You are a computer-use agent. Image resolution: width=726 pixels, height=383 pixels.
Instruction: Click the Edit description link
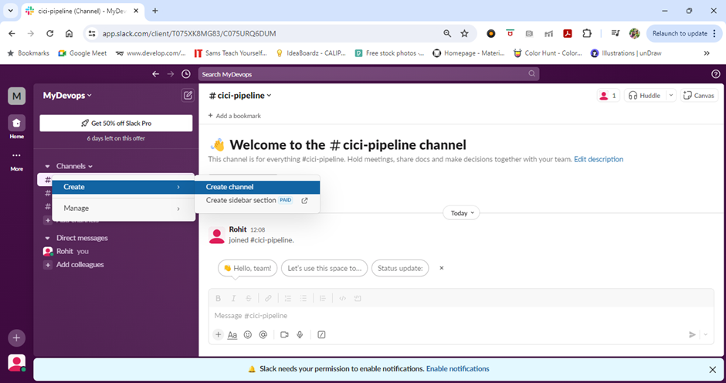pyautogui.click(x=599, y=159)
